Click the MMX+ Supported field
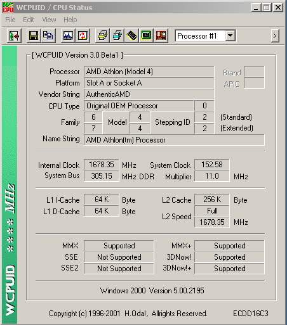This screenshot has width=287, height=325. pos(229,246)
